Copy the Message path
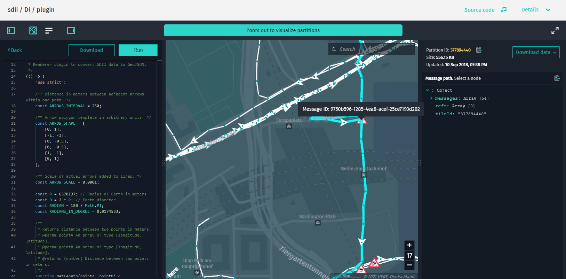Screen dimensions: 566x279 557,78
